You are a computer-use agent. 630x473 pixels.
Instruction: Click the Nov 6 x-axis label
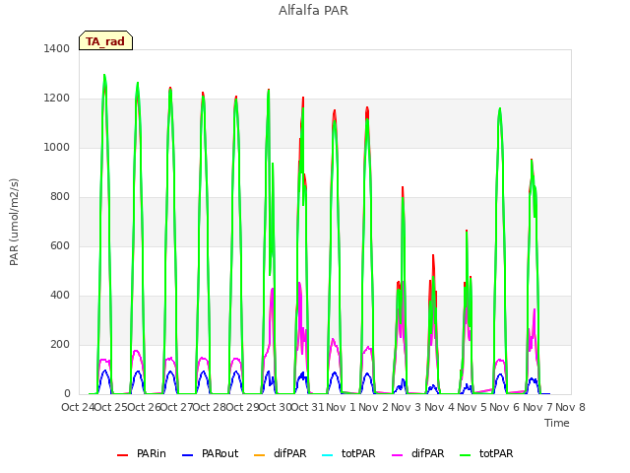pos(505,407)
